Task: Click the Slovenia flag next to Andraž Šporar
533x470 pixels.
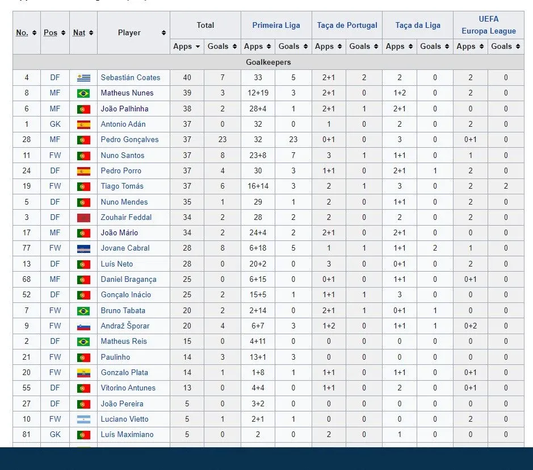Action: tap(83, 326)
